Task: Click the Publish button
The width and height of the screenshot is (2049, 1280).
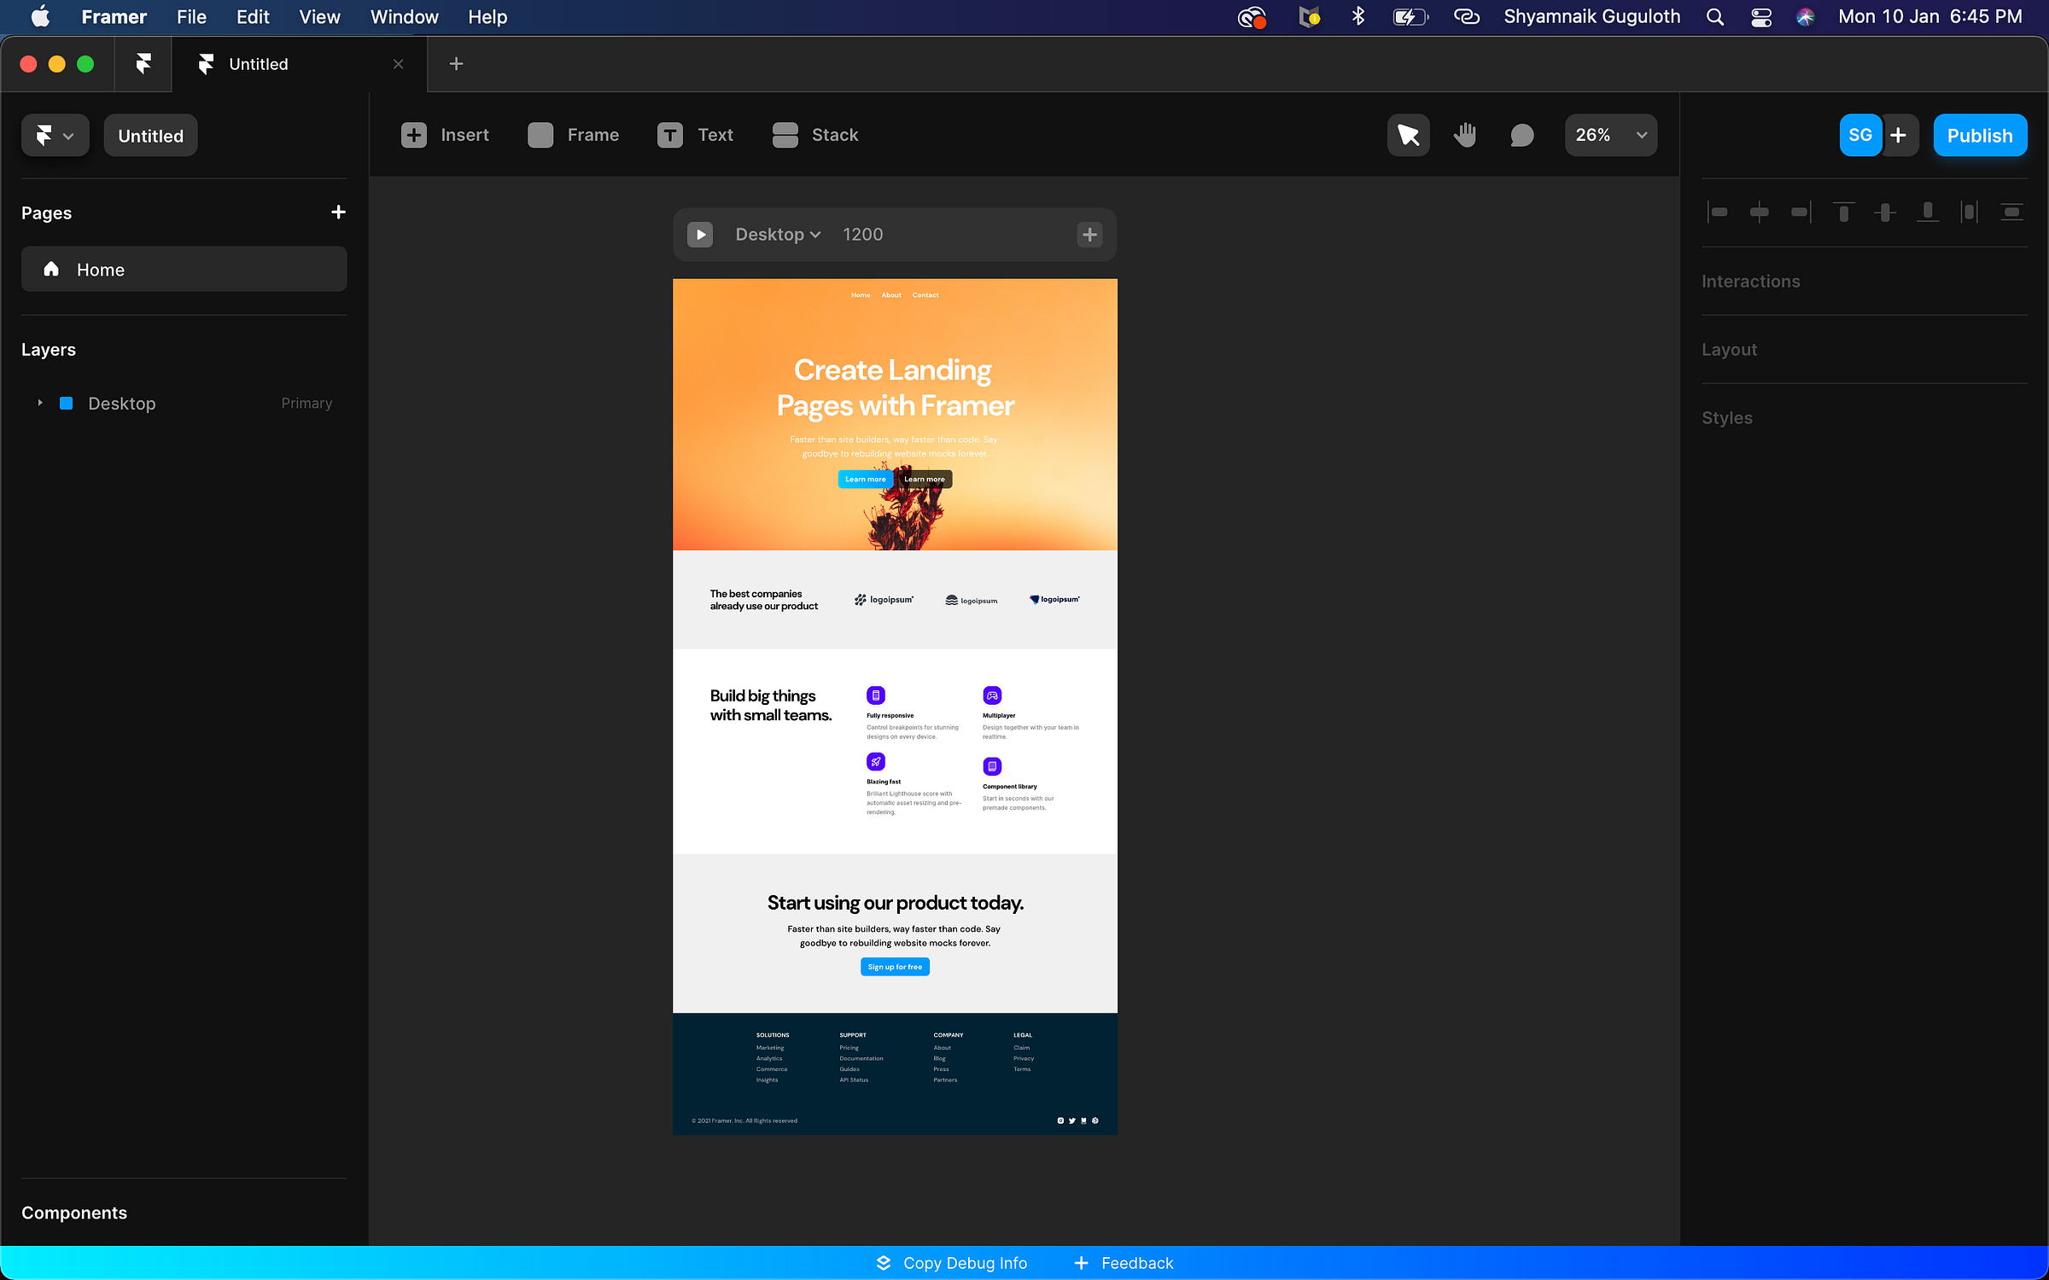Action: click(1979, 135)
